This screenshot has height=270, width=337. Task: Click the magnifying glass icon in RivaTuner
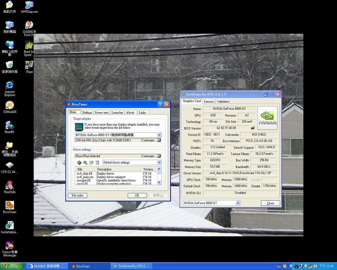click(85, 163)
